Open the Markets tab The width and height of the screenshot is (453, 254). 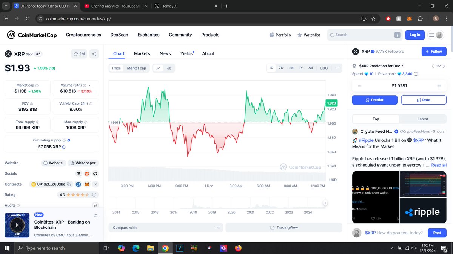(x=142, y=53)
